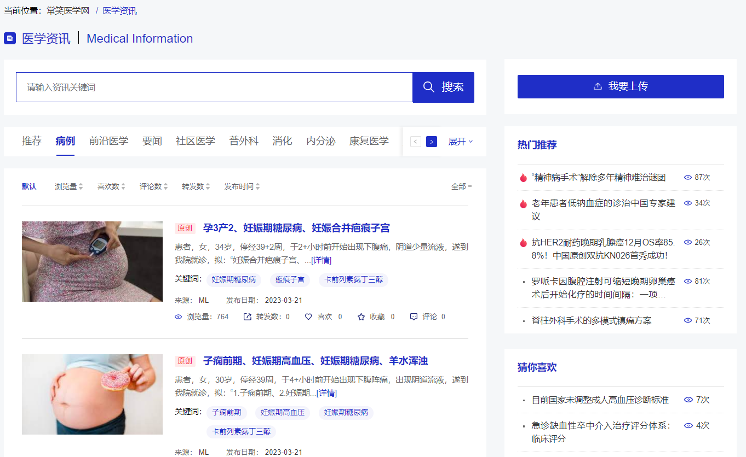Viewport: 746px width, 457px height.
Task: Open the glucose meter pregnancy thumbnail
Action: tap(92, 261)
